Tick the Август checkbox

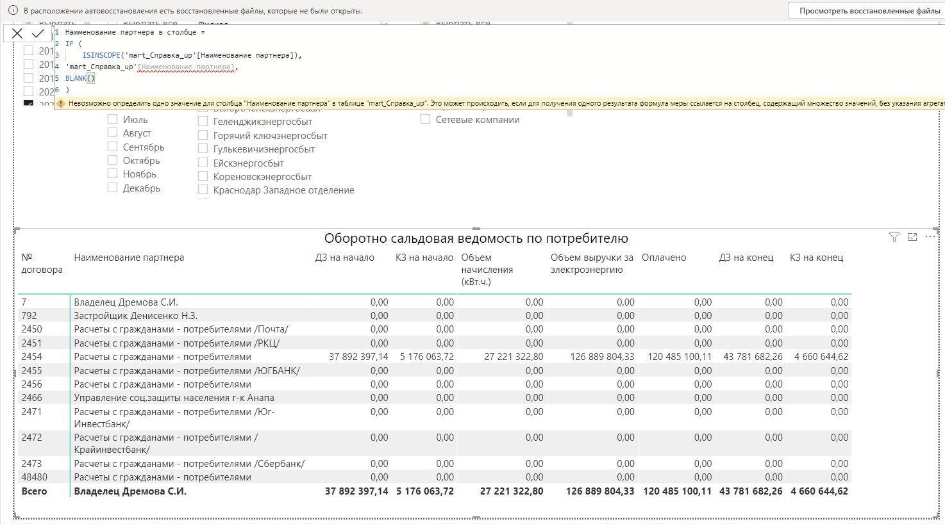[x=112, y=133]
